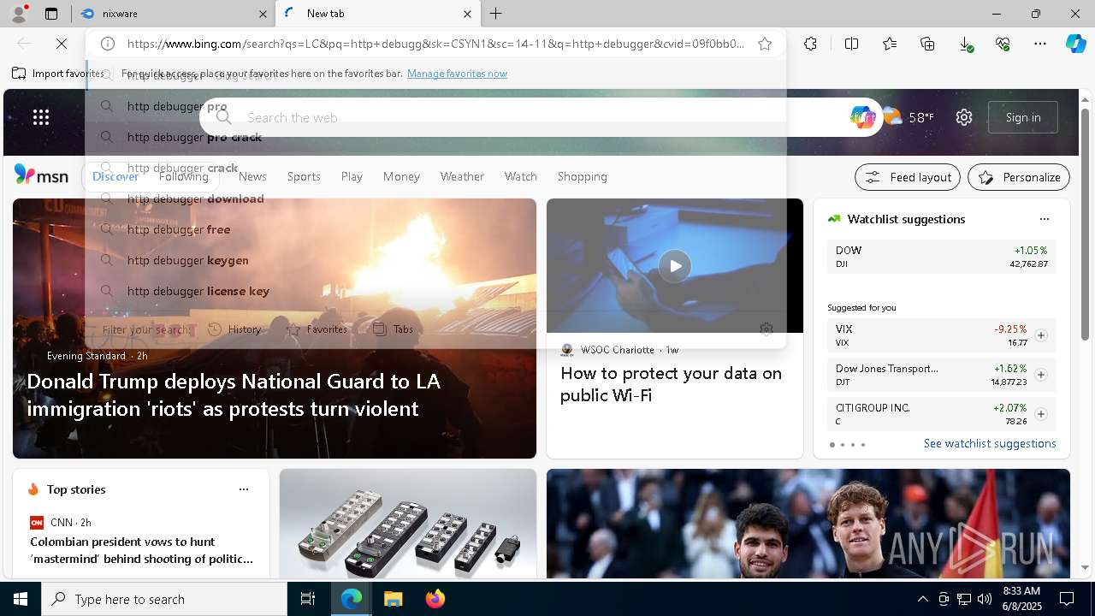This screenshot has width=1095, height=616.
Task: Open the Windows Start menu
Action: click(21, 599)
